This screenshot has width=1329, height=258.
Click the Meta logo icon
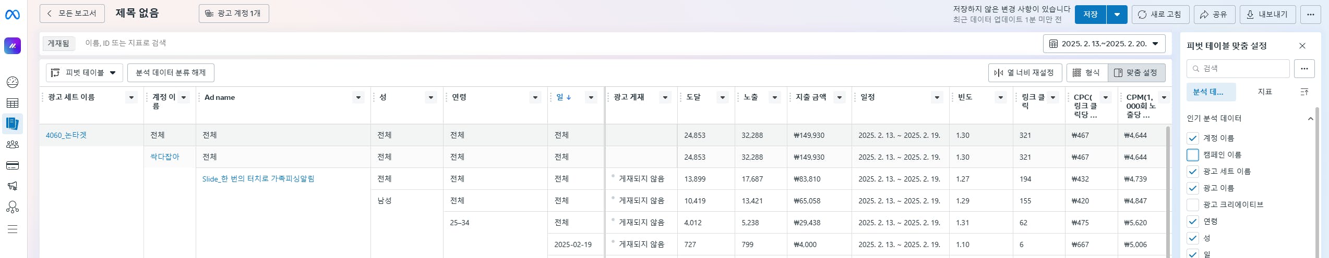pos(13,15)
